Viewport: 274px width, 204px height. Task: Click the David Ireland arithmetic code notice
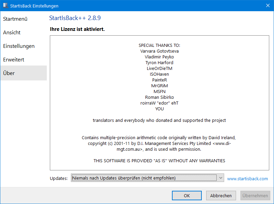click(x=159, y=144)
